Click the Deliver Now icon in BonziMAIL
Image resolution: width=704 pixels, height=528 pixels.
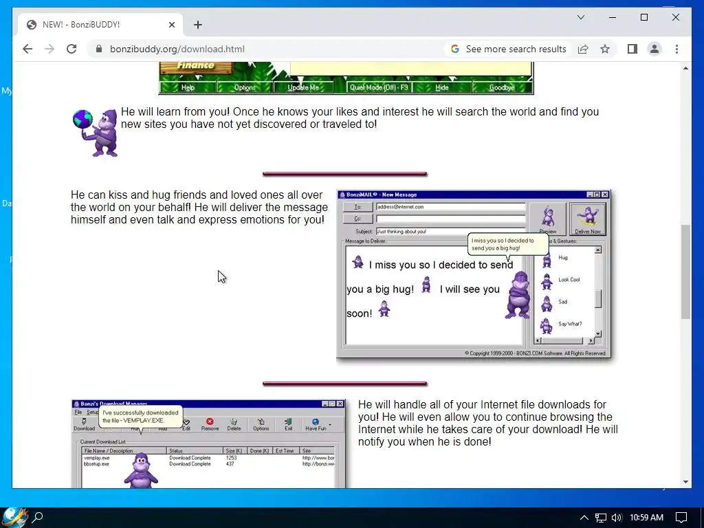(588, 219)
